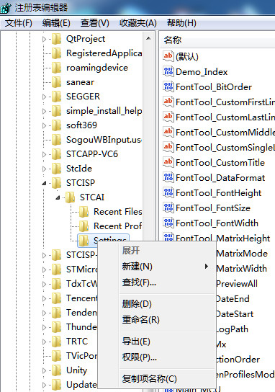Click the FontTool_CustomTitle string icon
Screen dimensions: 275x392
click(x=168, y=162)
